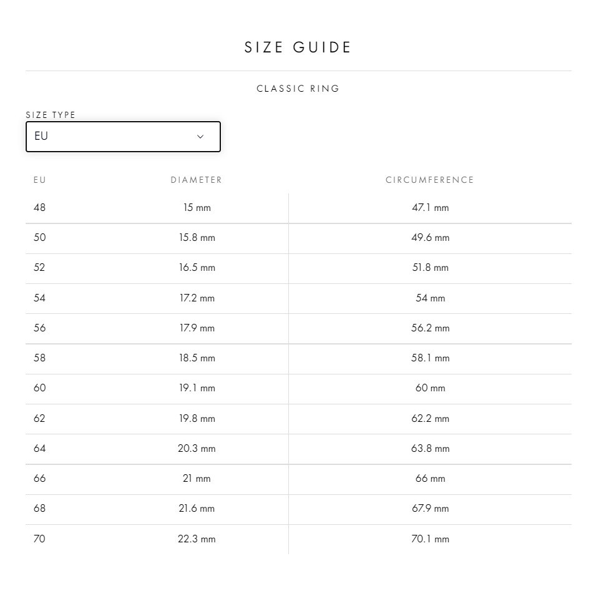Viewport: 591px width, 591px height.
Task: Click the CIRCUMFERENCE column header
Action: click(430, 180)
